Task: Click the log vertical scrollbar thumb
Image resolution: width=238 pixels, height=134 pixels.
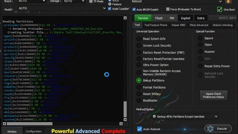Action: pyautogui.click(x=125, y=109)
